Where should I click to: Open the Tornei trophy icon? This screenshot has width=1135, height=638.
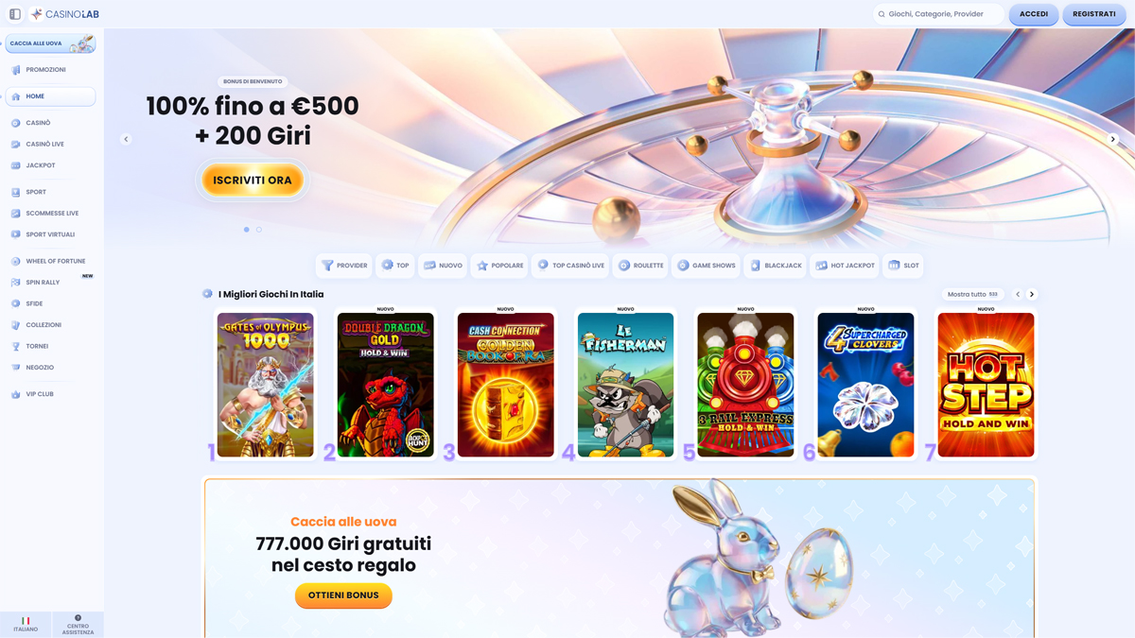(15, 346)
